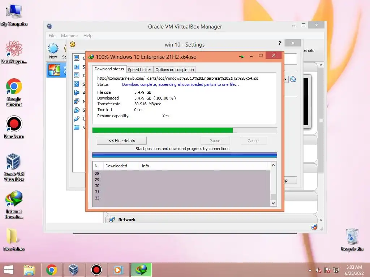Click IDM green arrow title bar icon
The width and height of the screenshot is (370, 277).
(241, 57)
